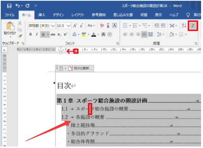This screenshot has height=148, width=203.
Task: Click the enclose characters circle icon
Action: [x=110, y=35]
